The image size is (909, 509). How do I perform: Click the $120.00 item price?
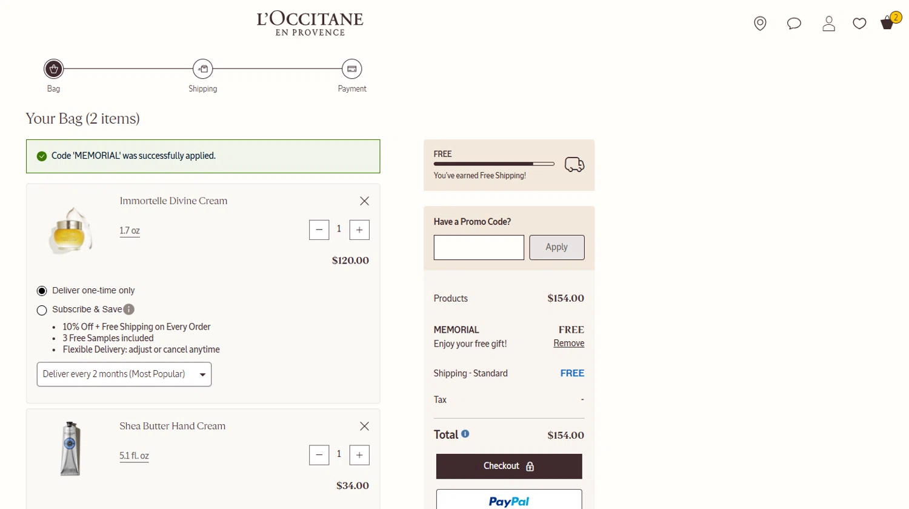(x=350, y=261)
